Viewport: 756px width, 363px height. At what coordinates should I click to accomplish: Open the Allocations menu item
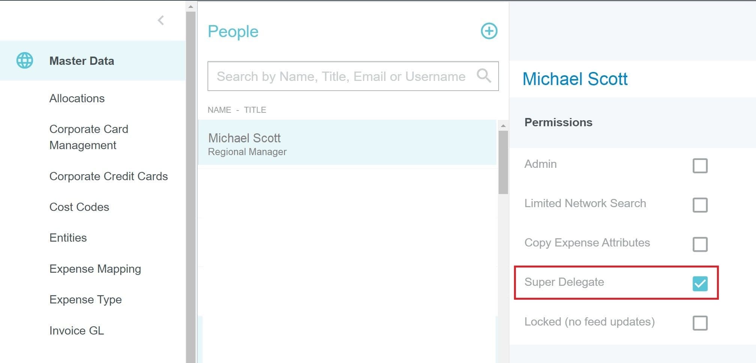pos(77,99)
